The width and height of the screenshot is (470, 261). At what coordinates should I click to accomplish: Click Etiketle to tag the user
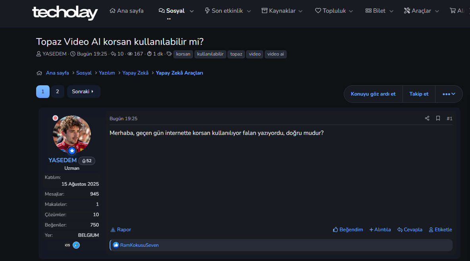(x=440, y=230)
